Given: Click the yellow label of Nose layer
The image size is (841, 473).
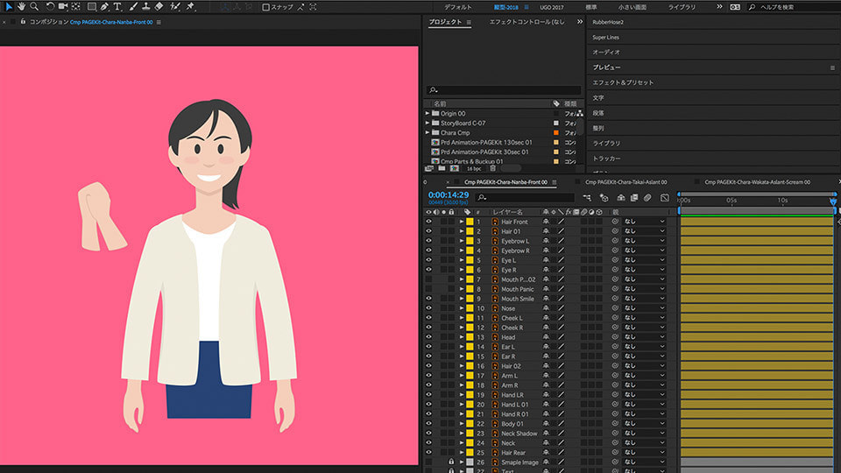Looking at the screenshot, I should pos(470,308).
